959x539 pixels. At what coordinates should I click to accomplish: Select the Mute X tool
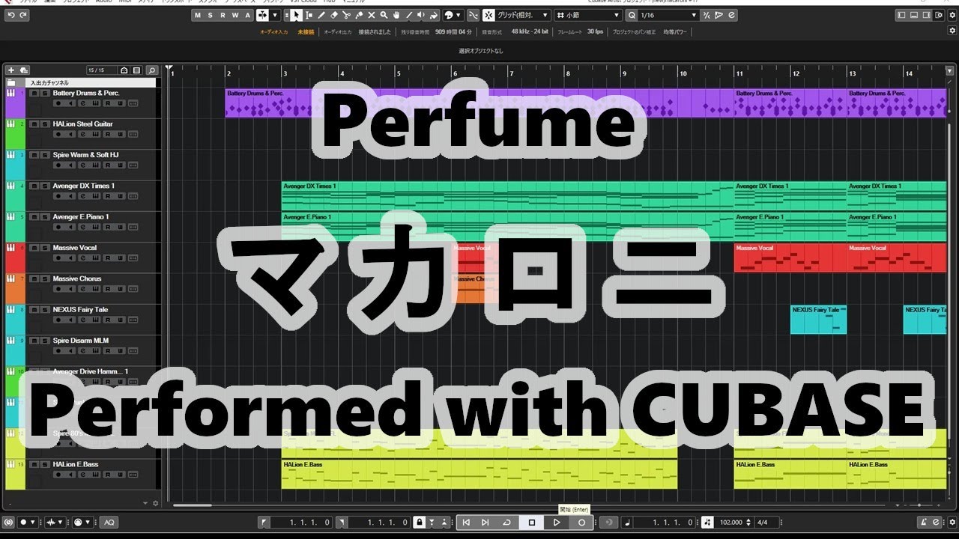[372, 15]
